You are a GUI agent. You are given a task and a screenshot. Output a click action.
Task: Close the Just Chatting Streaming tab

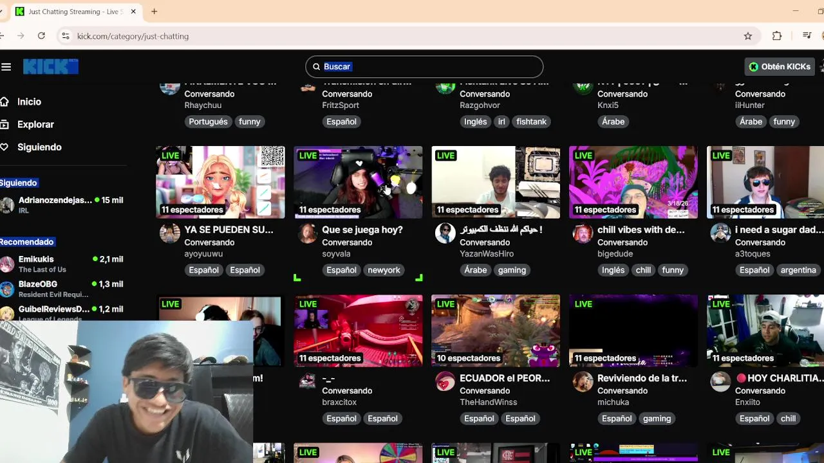pyautogui.click(x=133, y=12)
